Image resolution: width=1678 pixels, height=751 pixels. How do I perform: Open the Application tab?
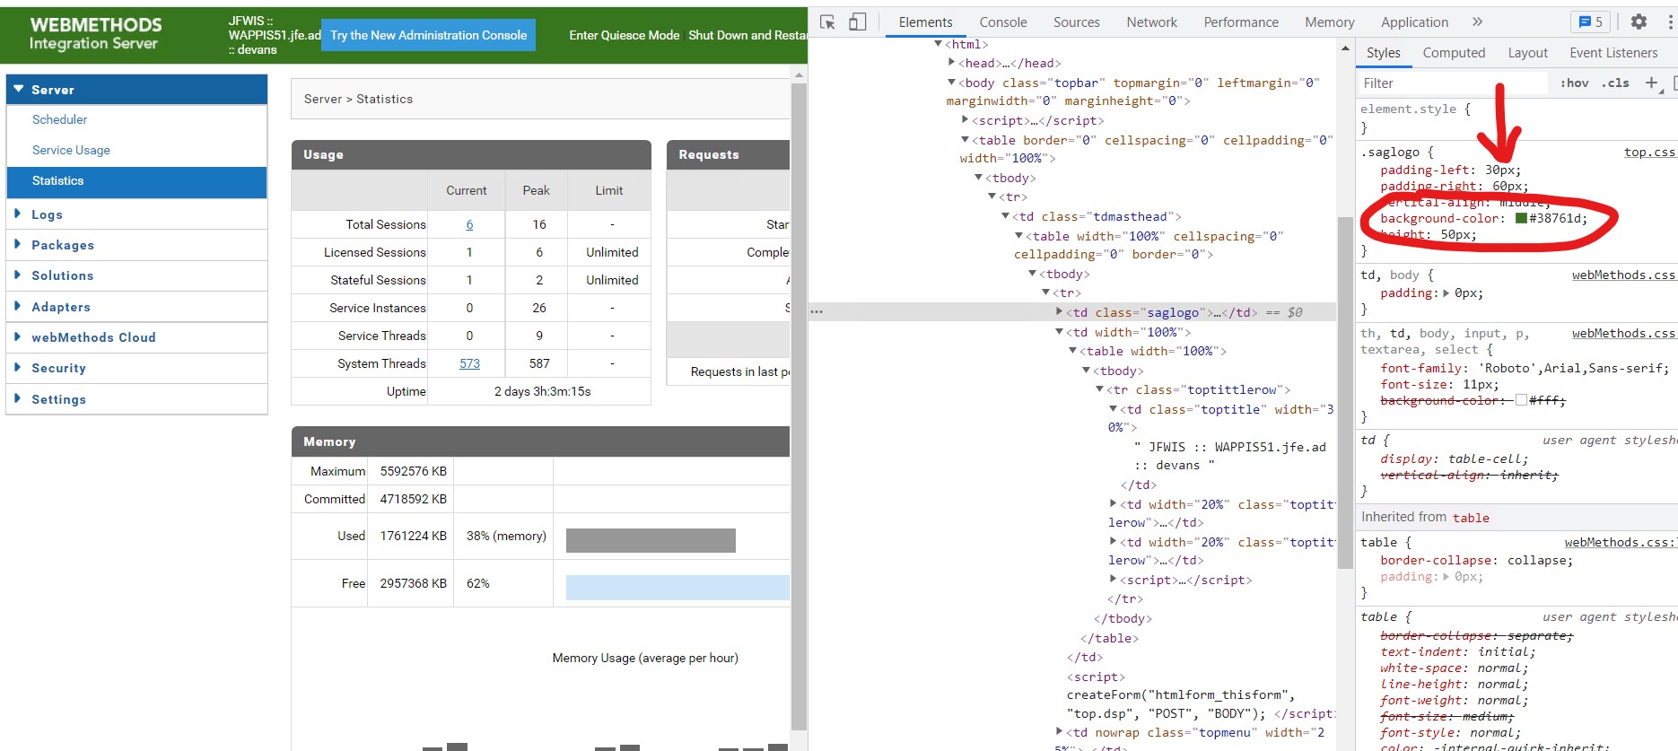click(x=1414, y=22)
